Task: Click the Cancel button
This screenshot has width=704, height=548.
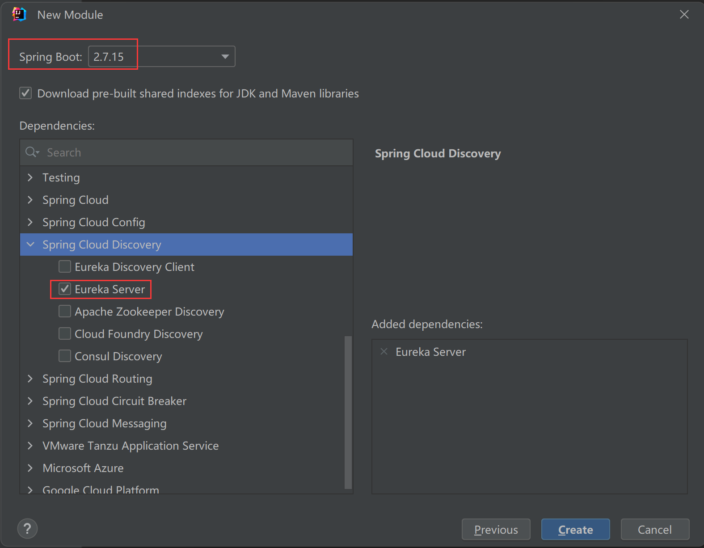Action: (655, 529)
